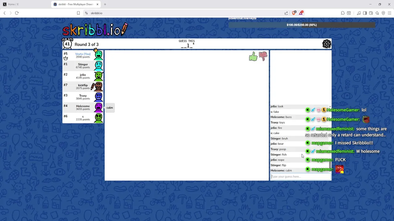Click Veyta's green avatar

point(98,55)
